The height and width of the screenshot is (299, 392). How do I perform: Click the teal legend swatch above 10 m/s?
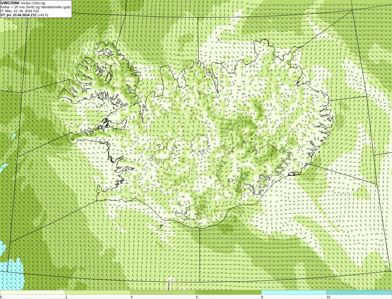pos(359,293)
